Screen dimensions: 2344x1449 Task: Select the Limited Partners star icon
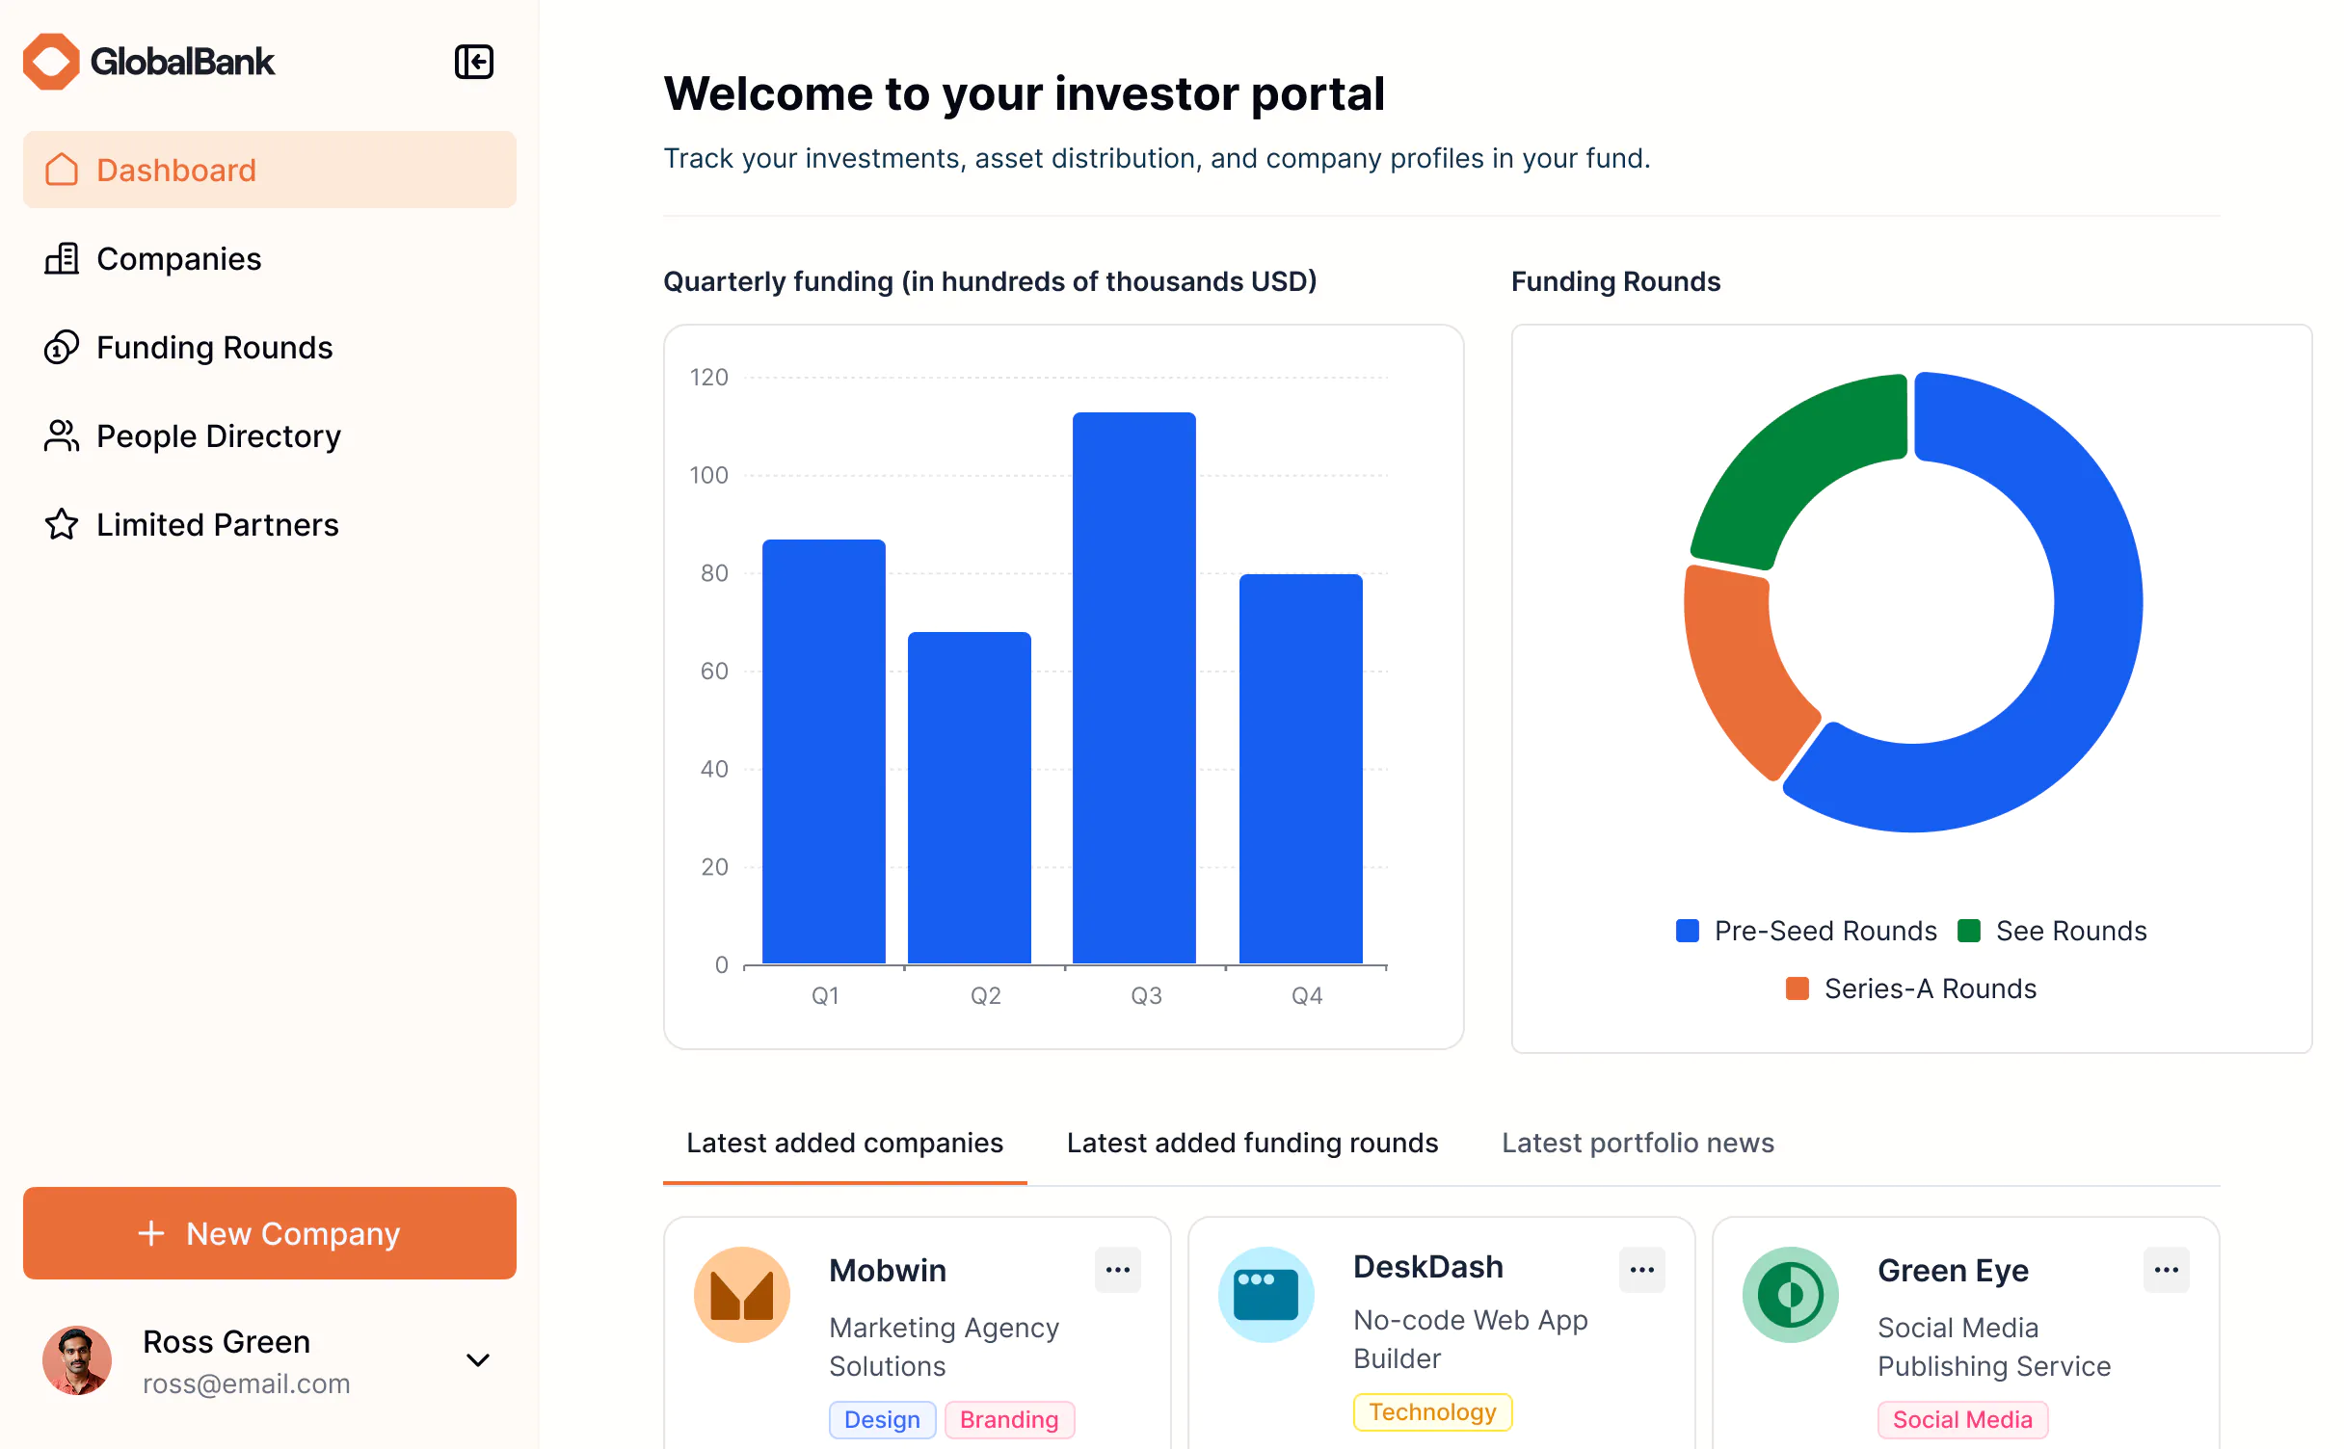click(x=62, y=524)
